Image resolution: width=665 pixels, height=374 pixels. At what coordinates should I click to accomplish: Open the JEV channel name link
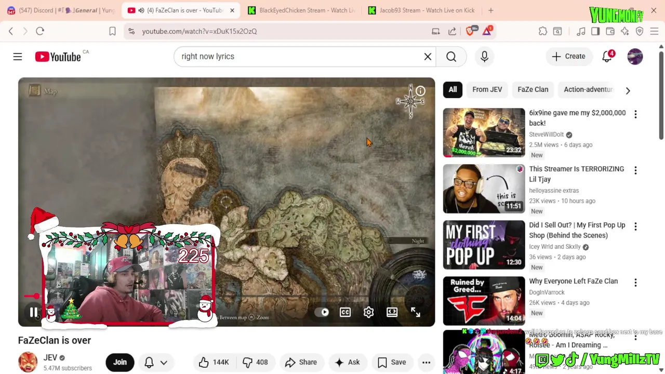tap(50, 357)
